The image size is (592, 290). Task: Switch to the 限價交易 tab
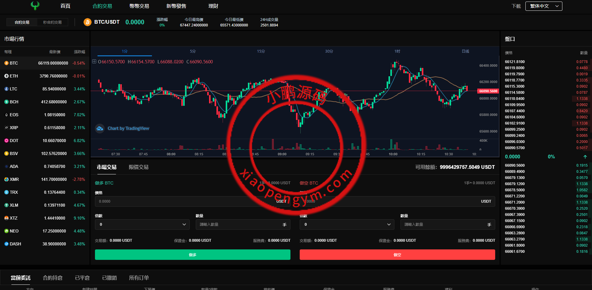[138, 167]
